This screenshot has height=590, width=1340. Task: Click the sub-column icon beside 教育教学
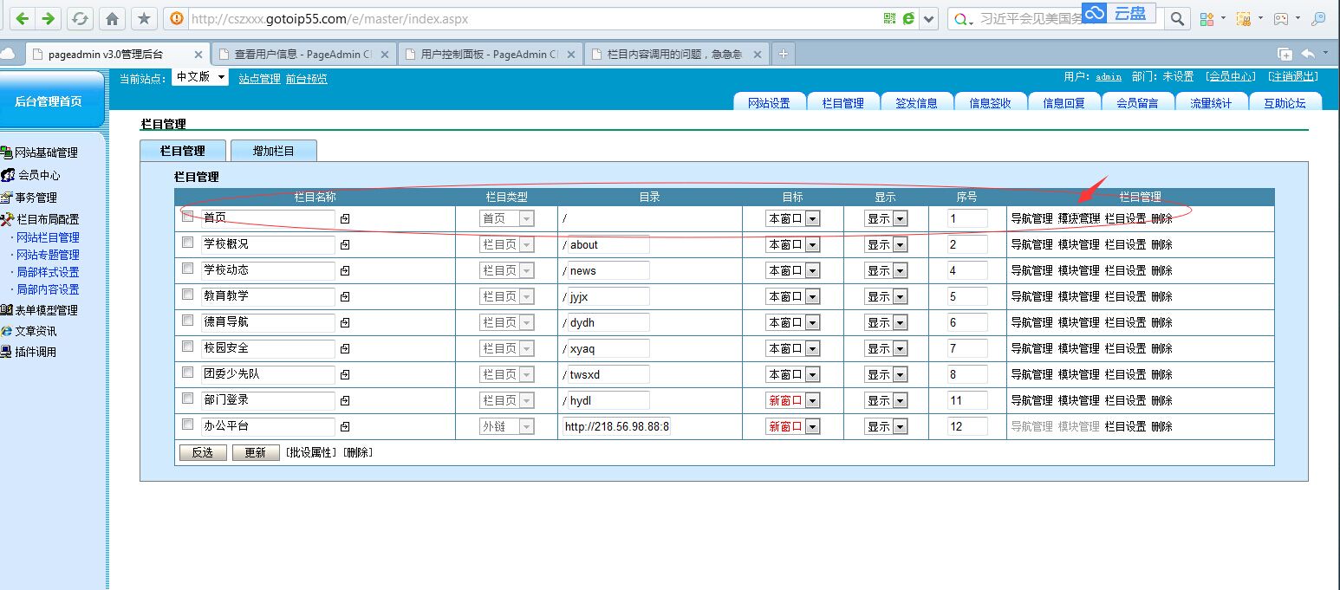pyautogui.click(x=345, y=297)
